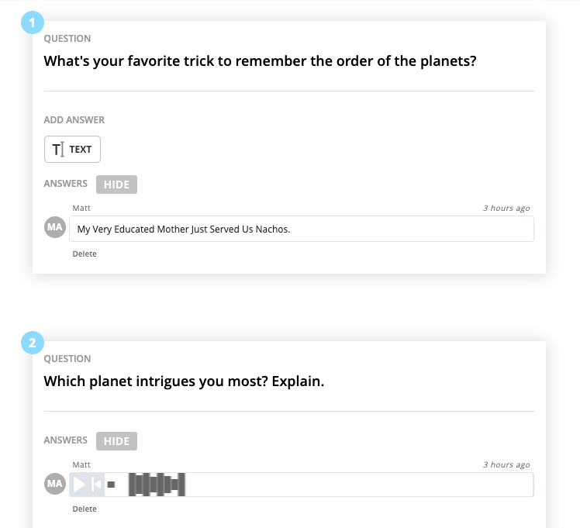580x528 pixels.
Task: Click the 'Which planet intrigues you most' title
Action: [184, 381]
